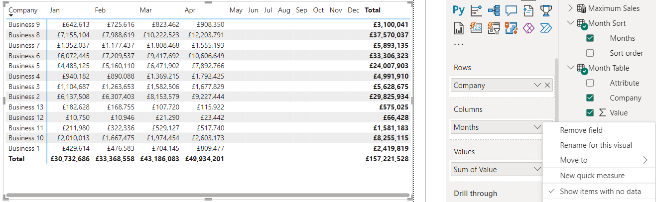
Task: Click the Total row label
Action: point(16,159)
